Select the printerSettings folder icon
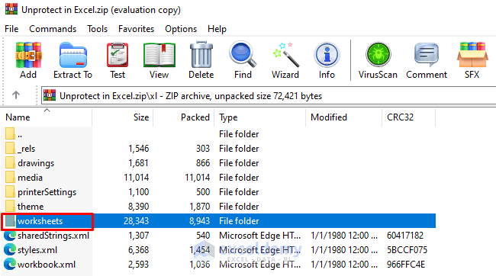Viewport: 496px width, 276px height. pos(10,192)
